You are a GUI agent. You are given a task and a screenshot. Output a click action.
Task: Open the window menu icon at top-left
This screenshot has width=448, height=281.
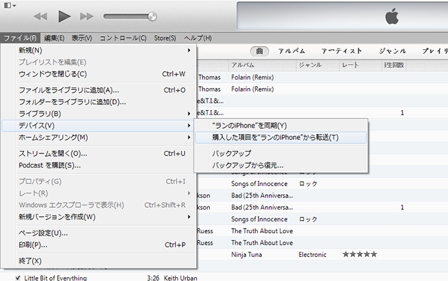click(10, 5)
